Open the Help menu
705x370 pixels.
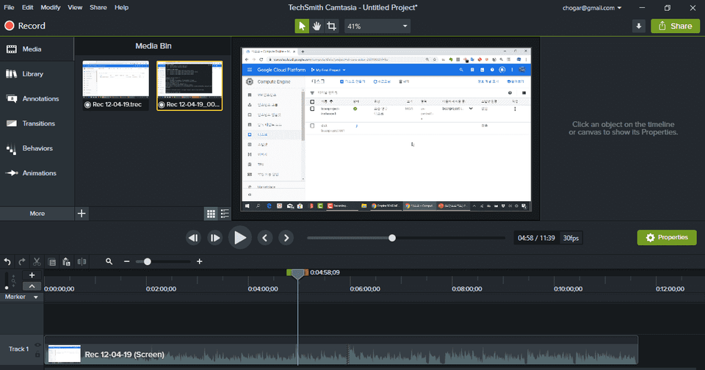pyautogui.click(x=121, y=7)
